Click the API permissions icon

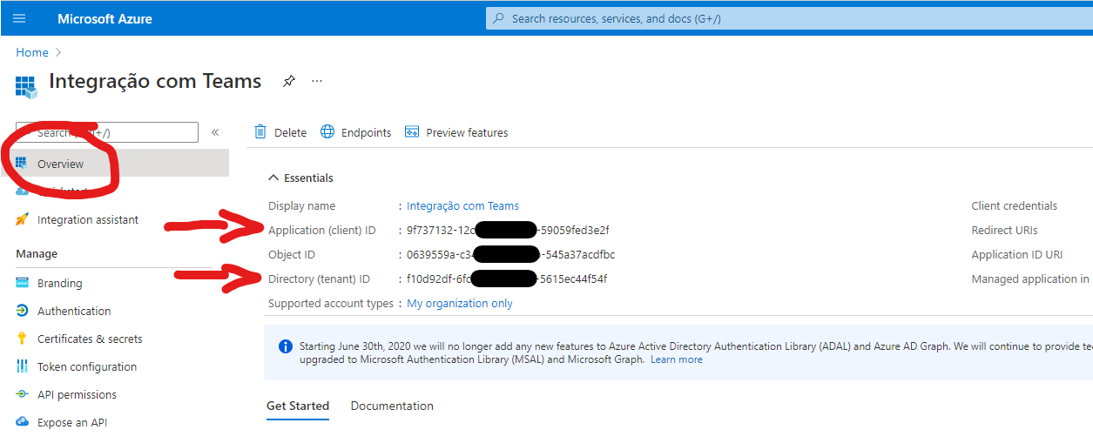pyautogui.click(x=22, y=394)
